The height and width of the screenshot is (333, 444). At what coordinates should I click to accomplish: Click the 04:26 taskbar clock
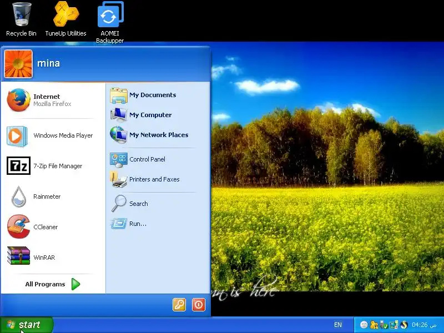(x=424, y=325)
